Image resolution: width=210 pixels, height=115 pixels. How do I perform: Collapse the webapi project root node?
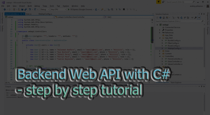click(157, 25)
